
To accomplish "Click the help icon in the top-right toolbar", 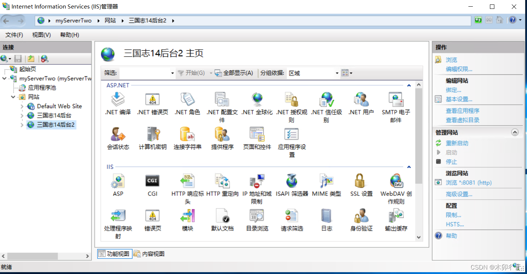I will point(513,20).
